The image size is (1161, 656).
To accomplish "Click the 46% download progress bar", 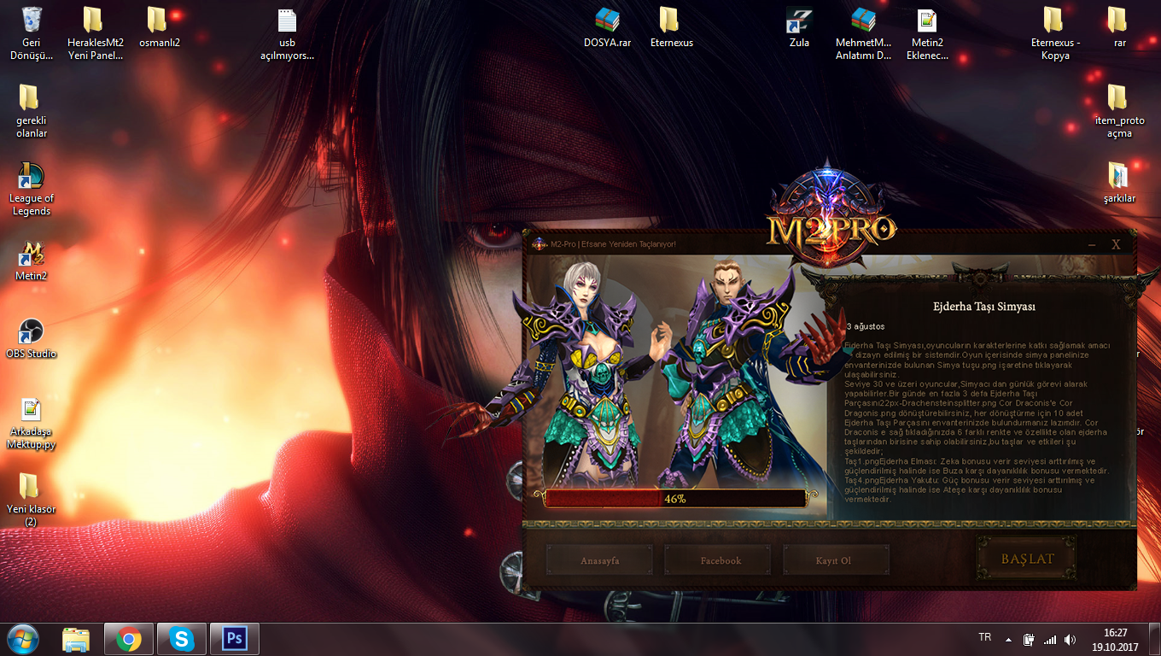I will click(674, 498).
